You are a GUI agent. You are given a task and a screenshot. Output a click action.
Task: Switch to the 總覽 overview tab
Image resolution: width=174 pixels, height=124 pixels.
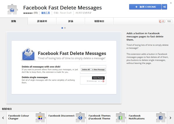pos(14,21)
